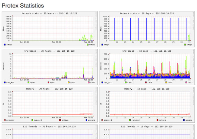Click blue rMbps swatch in Network 10 days legend
197x139 pixels.
(x=102, y=44)
